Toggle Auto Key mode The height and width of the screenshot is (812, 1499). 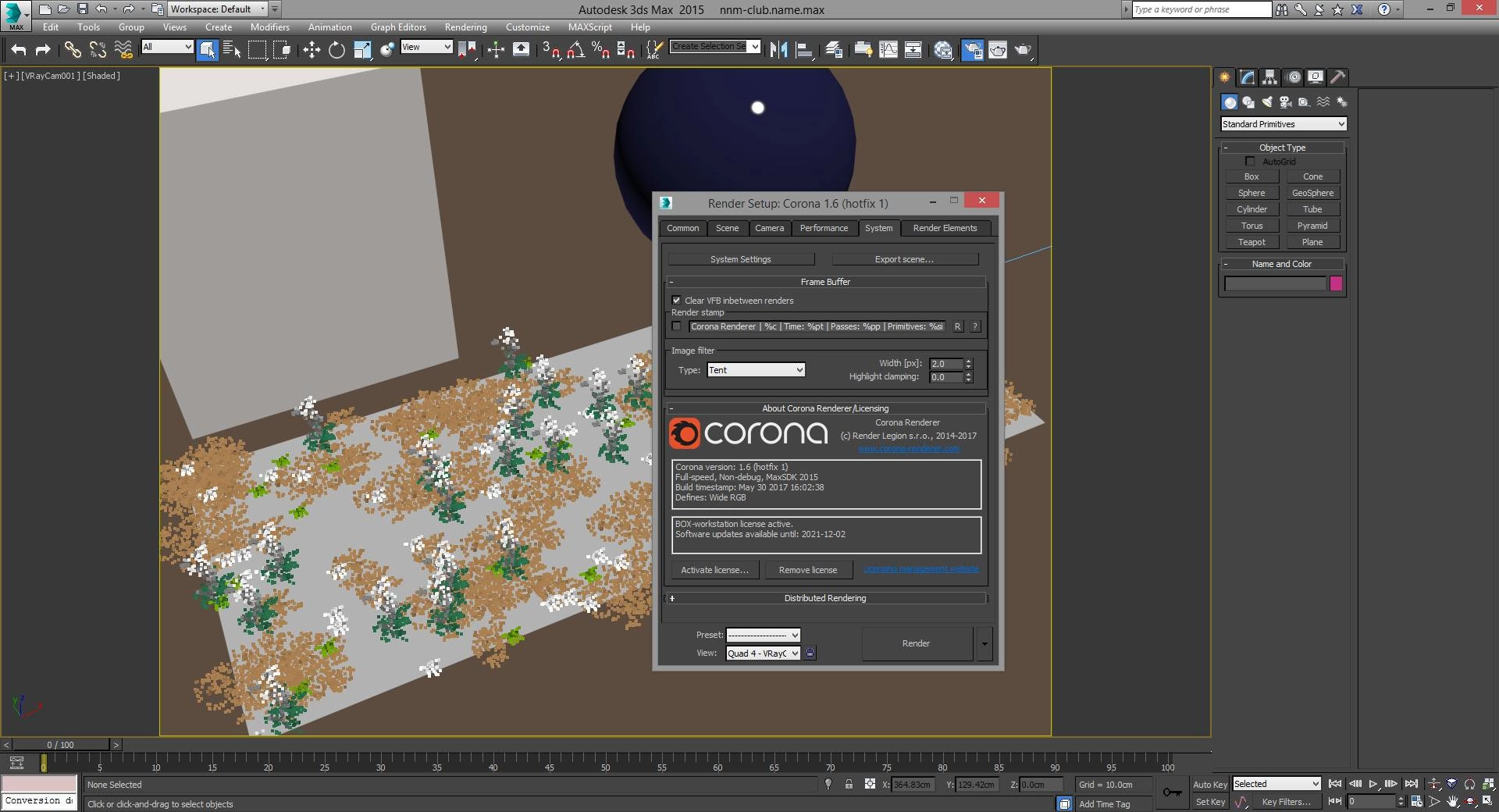[x=1210, y=785]
